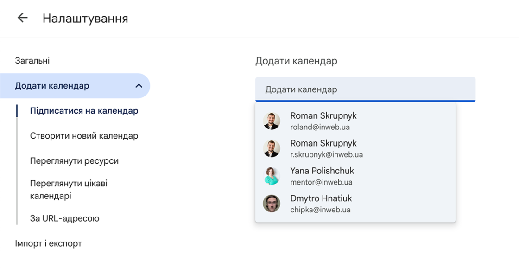Screen dimensions: 519x268
Task: Open the За URL-адресою option
Action: tap(64, 218)
